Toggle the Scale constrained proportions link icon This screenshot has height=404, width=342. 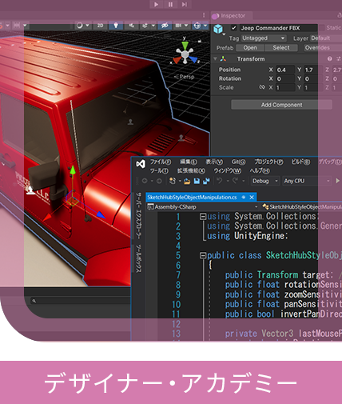(x=262, y=87)
